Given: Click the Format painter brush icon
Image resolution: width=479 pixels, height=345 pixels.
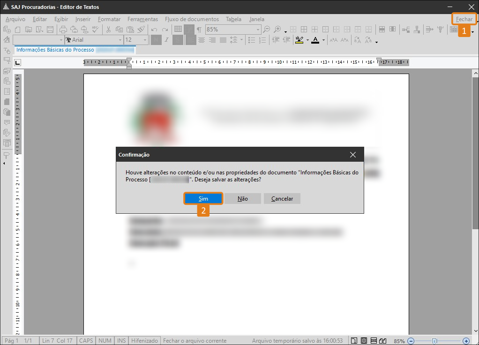Looking at the screenshot, I should click(x=141, y=30).
